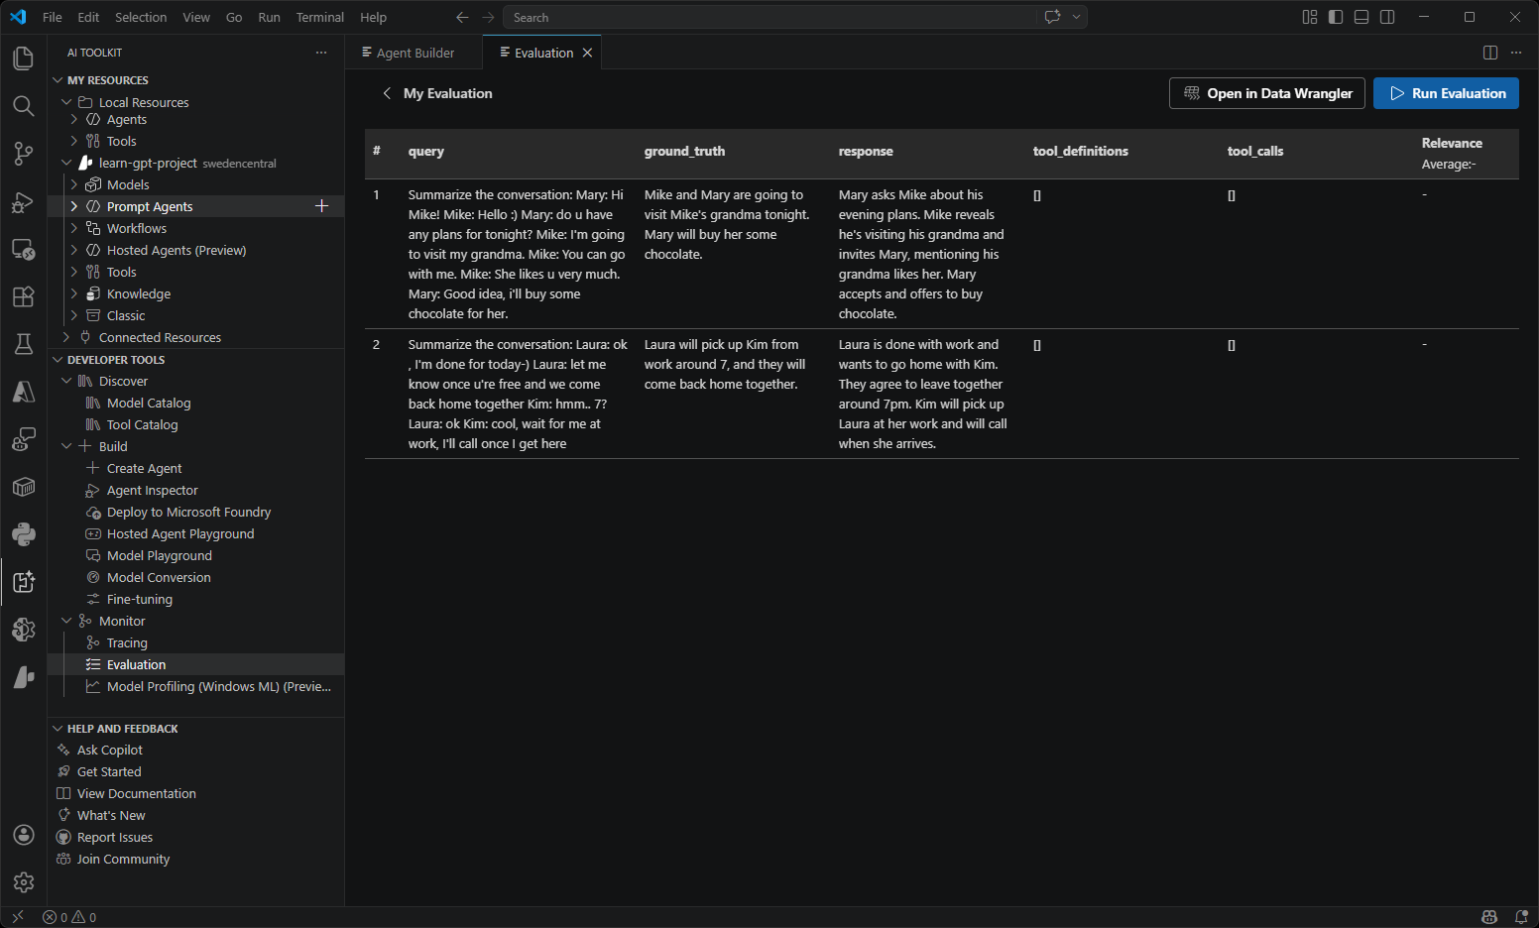Open the container tools view
The width and height of the screenshot is (1539, 928).
coord(24,487)
